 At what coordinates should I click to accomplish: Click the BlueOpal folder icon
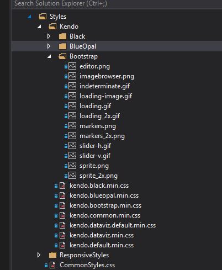tap(62, 46)
